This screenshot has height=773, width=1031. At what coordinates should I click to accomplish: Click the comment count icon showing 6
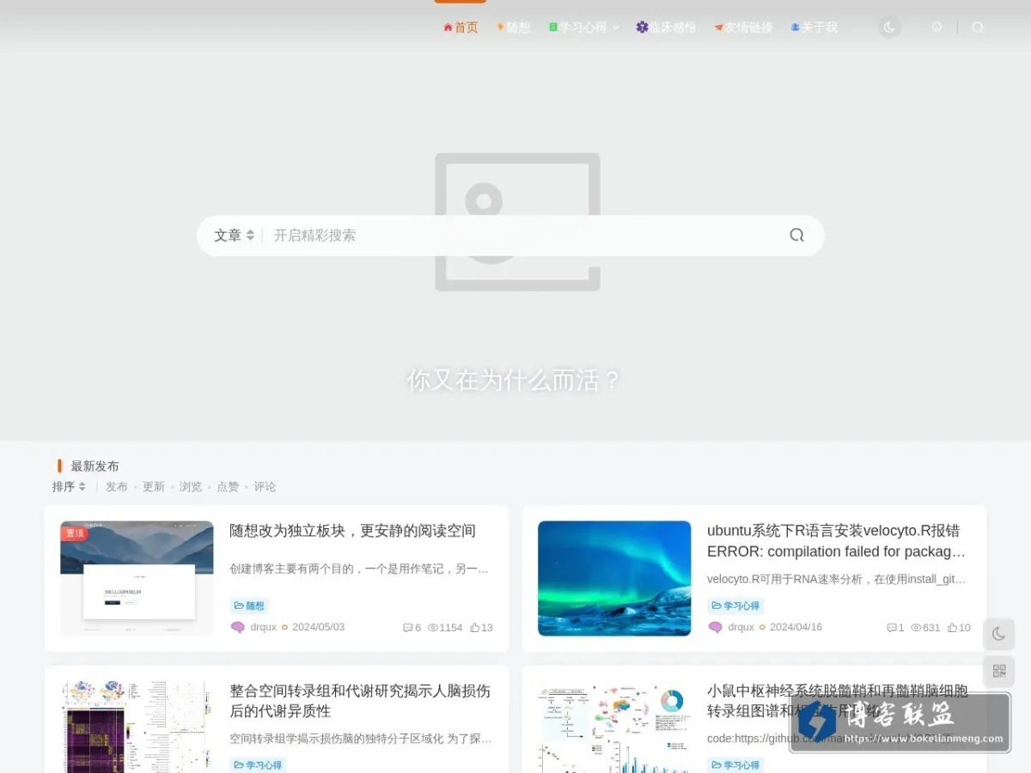point(407,628)
